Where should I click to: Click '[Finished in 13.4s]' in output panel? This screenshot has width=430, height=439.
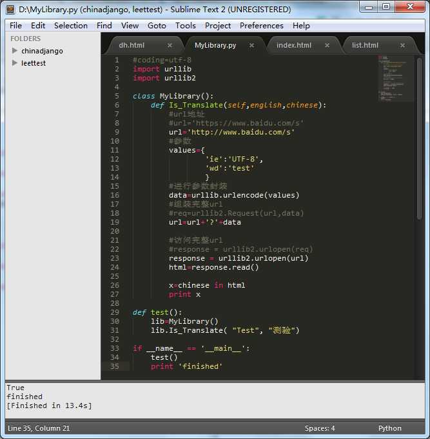pyautogui.click(x=49, y=406)
